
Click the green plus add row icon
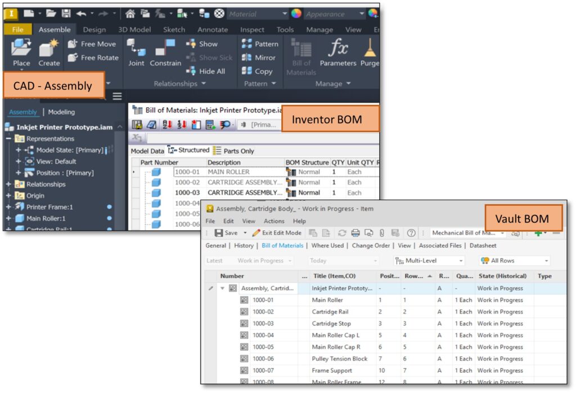coord(538,233)
